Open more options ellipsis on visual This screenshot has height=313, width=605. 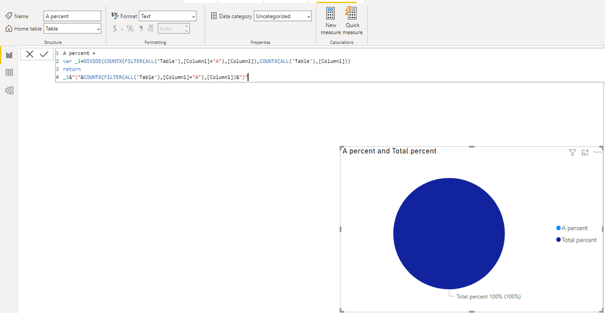pyautogui.click(x=597, y=152)
